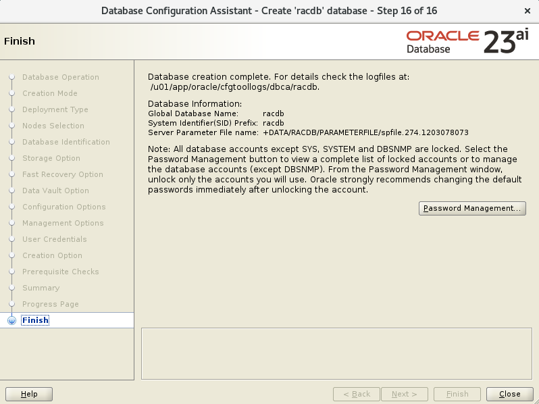Click the User Credentials step bullet
Screen dimensions: 539x404
(11, 239)
